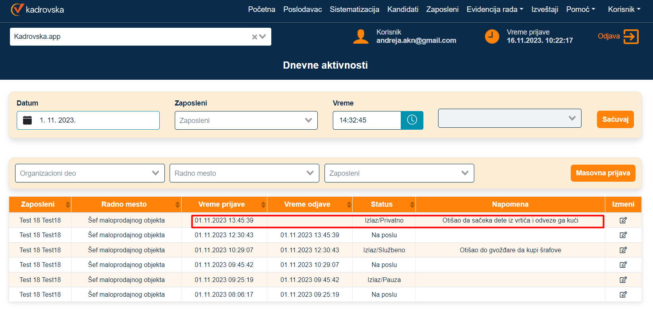Open the Radno mesto filter dropdown

244,173
